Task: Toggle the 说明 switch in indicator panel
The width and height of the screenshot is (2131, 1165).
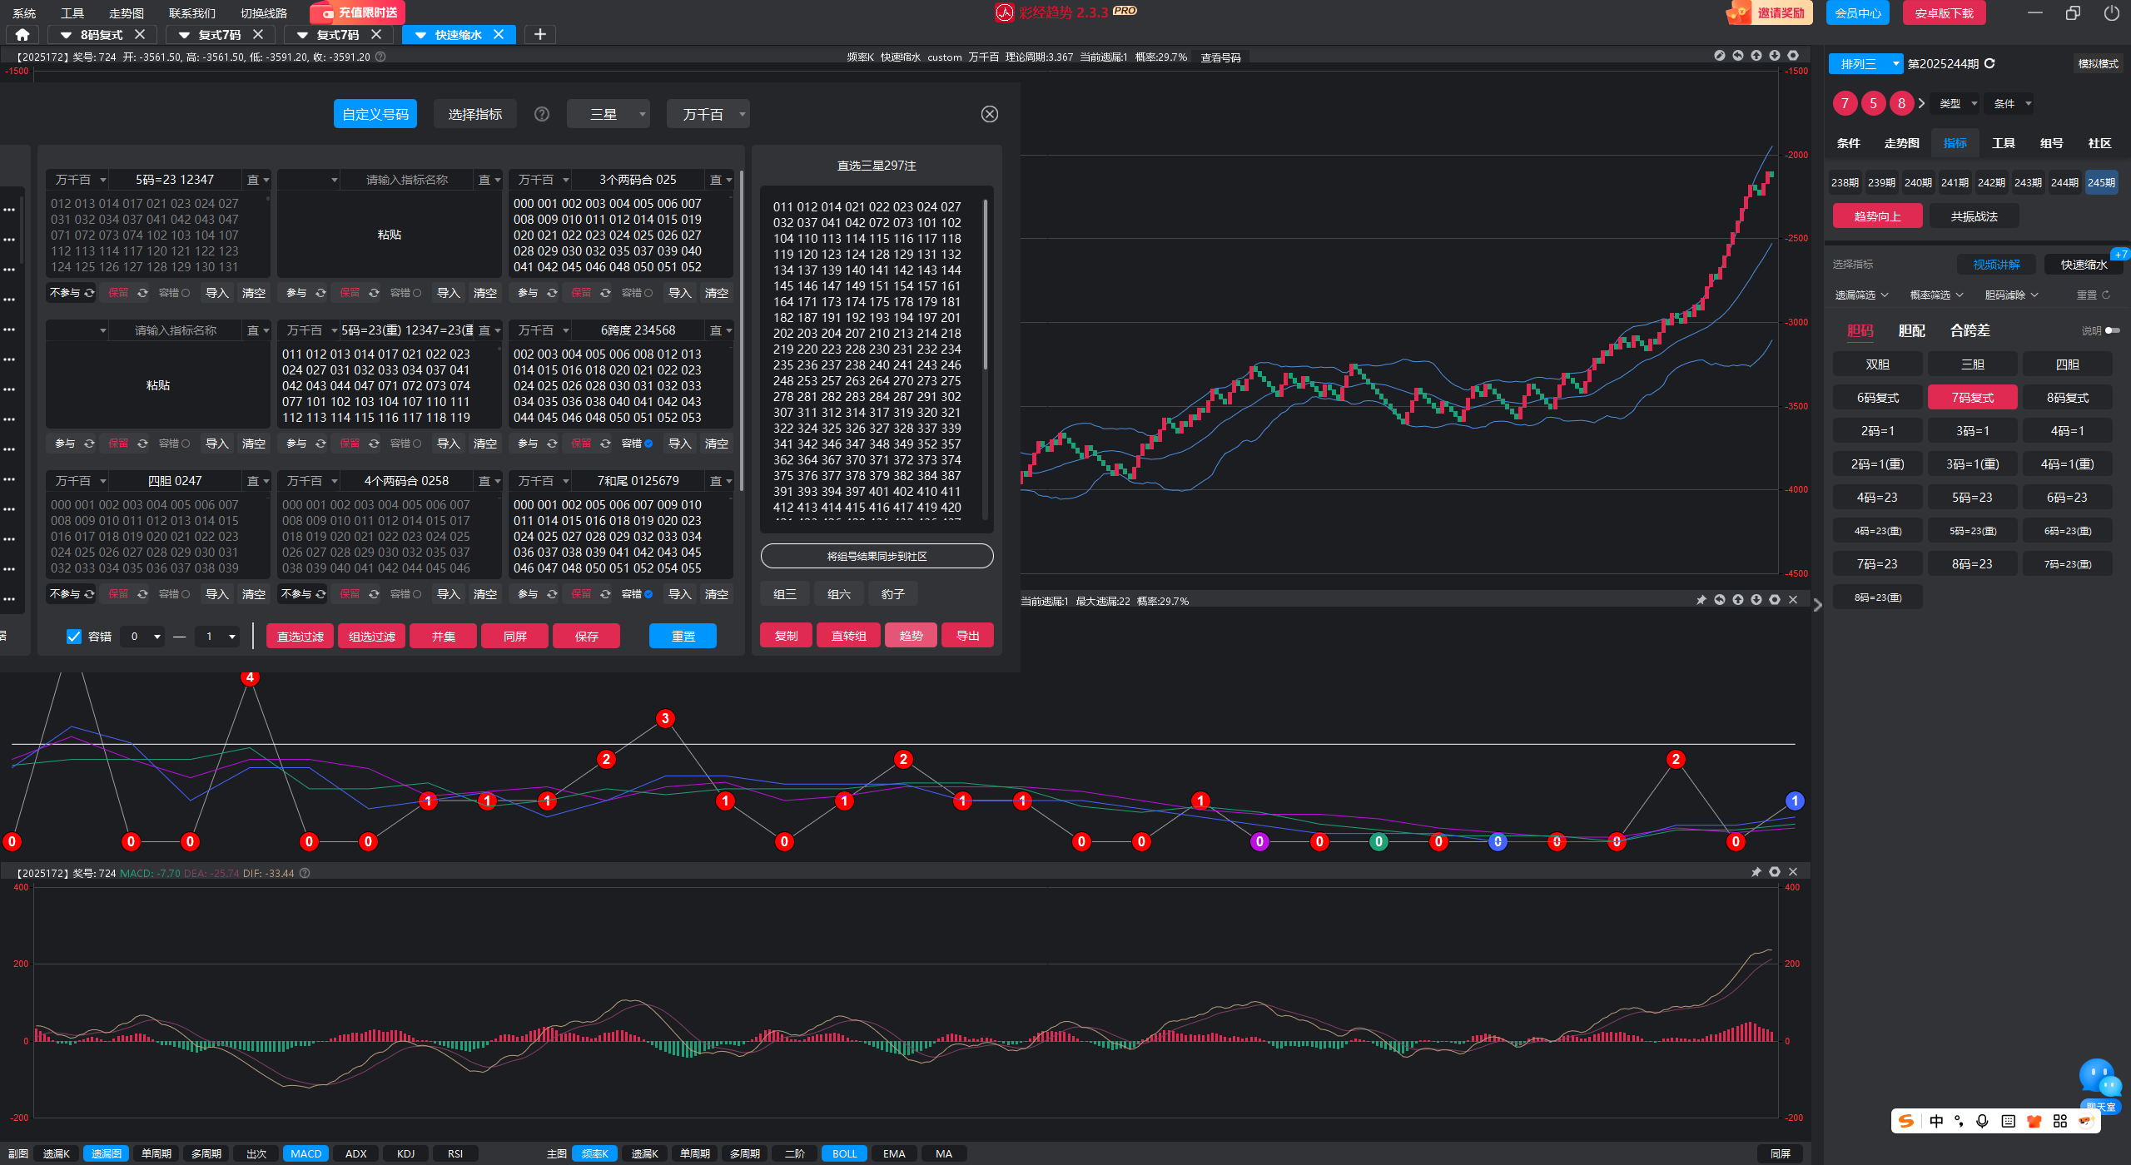Action: coord(2112,331)
